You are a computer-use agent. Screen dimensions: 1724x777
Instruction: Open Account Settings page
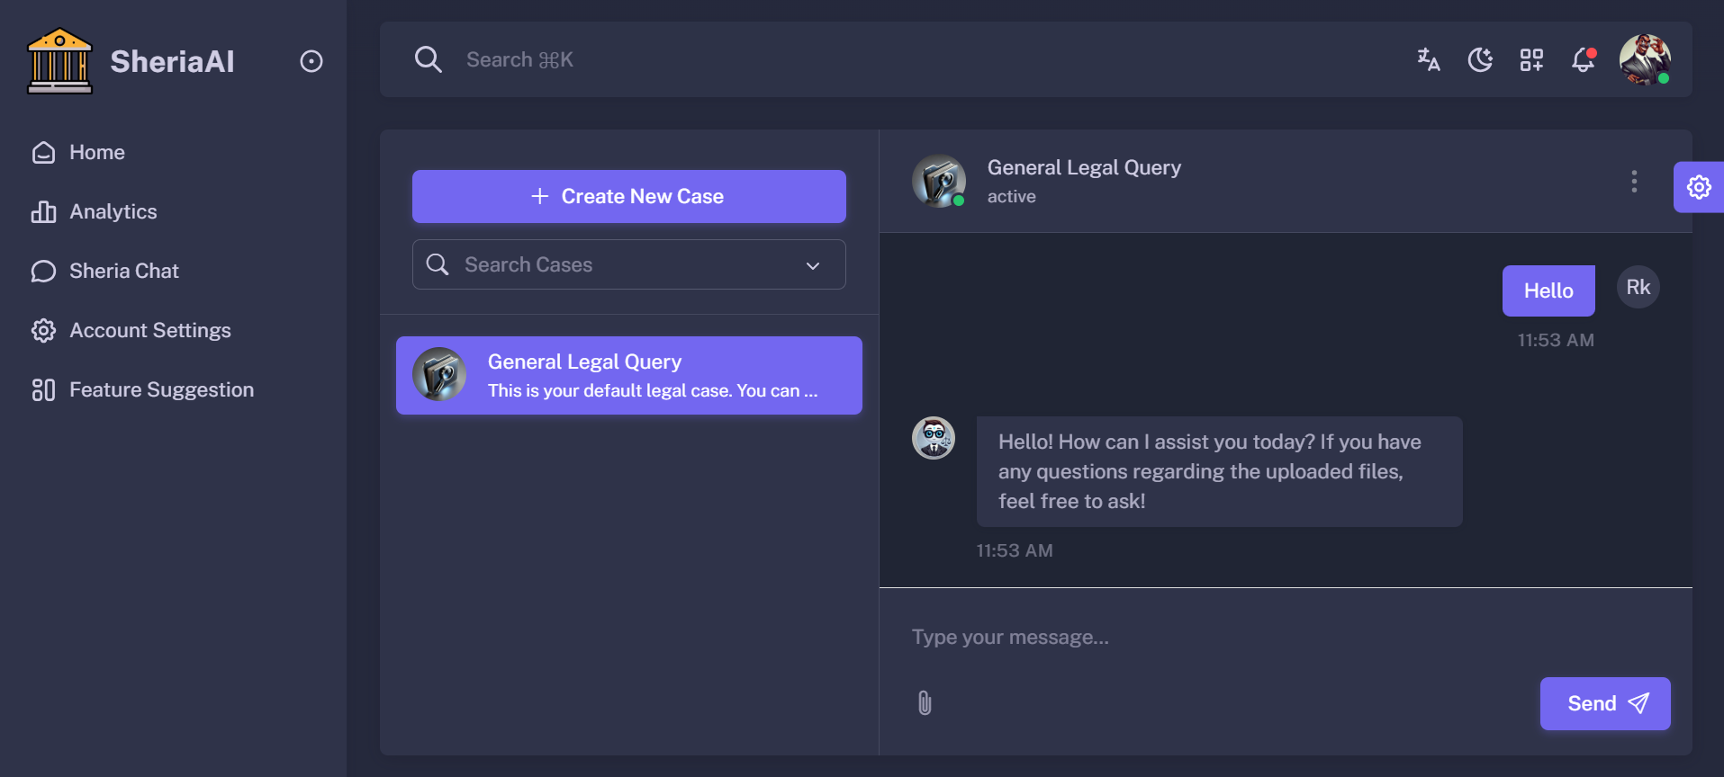coord(173,330)
